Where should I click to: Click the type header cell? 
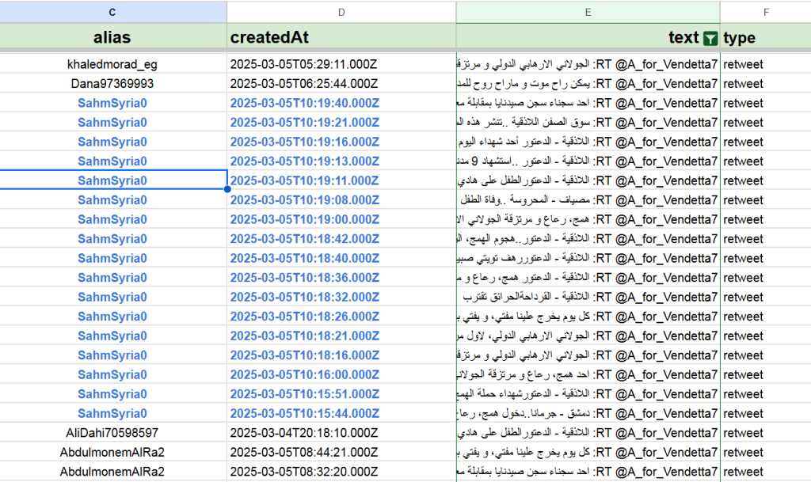click(765, 38)
